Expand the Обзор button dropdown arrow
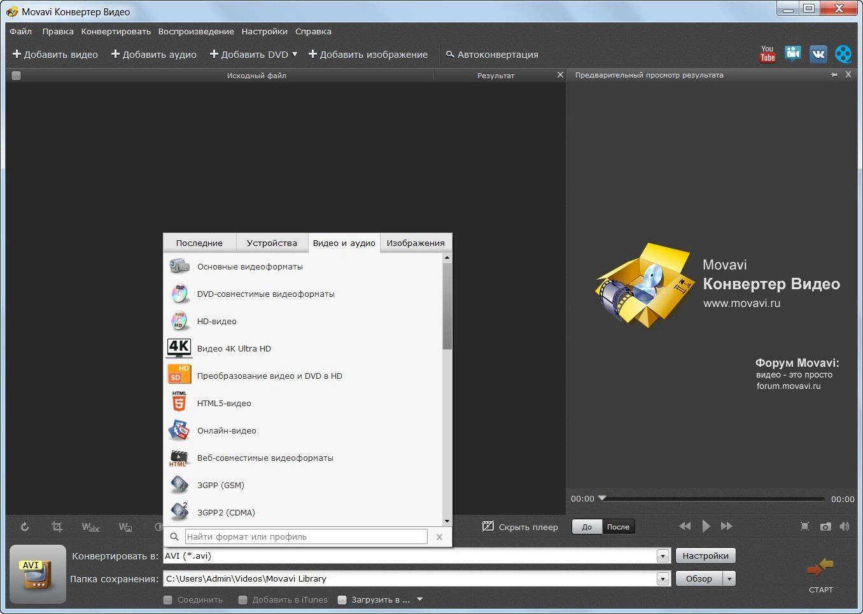The width and height of the screenshot is (863, 614). 729,579
